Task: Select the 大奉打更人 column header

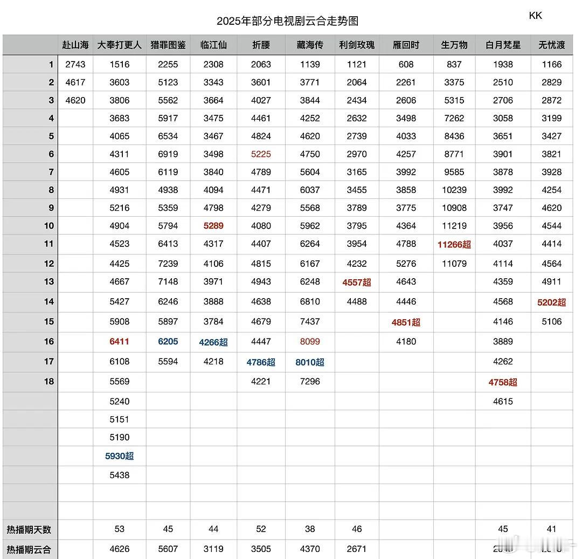Action: coord(119,45)
